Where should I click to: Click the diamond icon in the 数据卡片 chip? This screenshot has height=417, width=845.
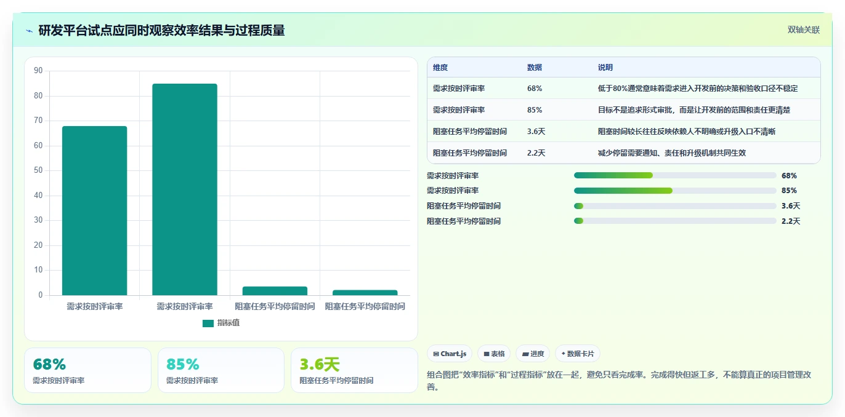point(563,354)
